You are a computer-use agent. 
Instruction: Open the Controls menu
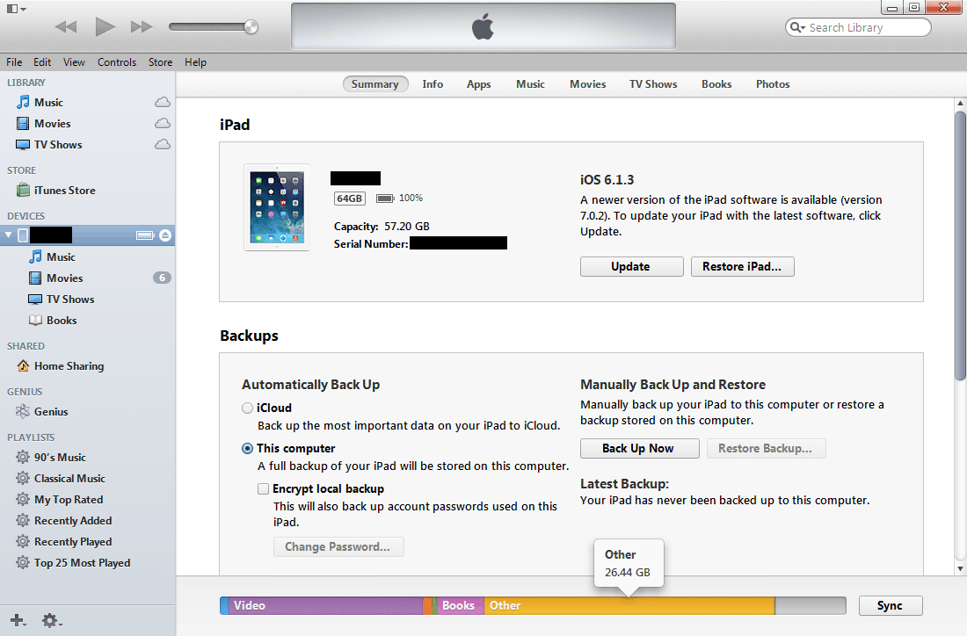(117, 62)
